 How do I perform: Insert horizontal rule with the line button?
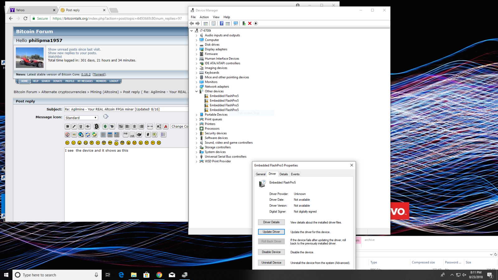(x=150, y=126)
